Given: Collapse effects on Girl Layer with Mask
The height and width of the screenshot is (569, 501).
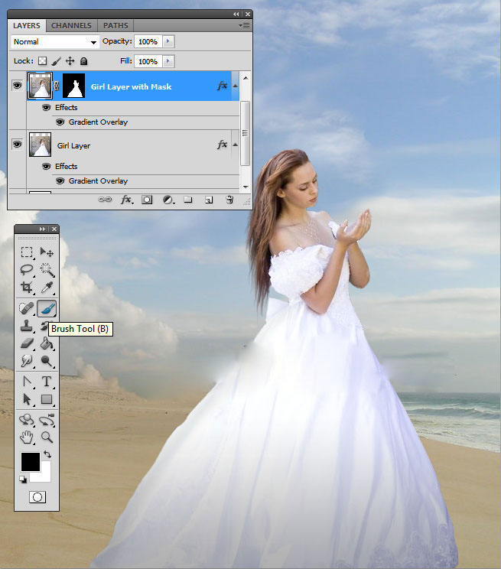Looking at the screenshot, I should click(235, 86).
